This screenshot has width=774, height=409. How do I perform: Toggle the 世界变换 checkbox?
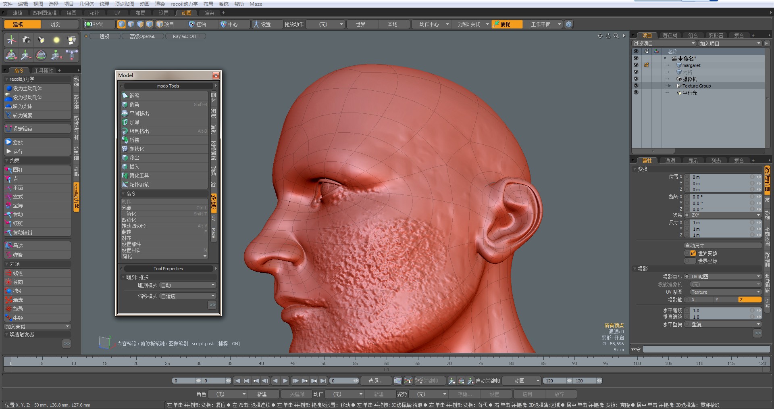point(693,253)
